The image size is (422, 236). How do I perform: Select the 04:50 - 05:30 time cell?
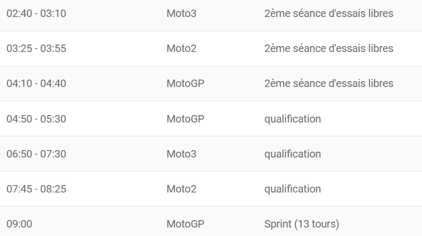tap(36, 119)
